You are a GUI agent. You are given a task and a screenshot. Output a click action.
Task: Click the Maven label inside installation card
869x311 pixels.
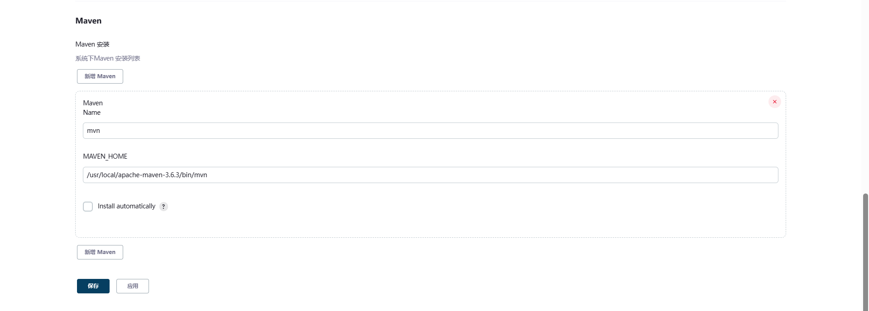(93, 103)
